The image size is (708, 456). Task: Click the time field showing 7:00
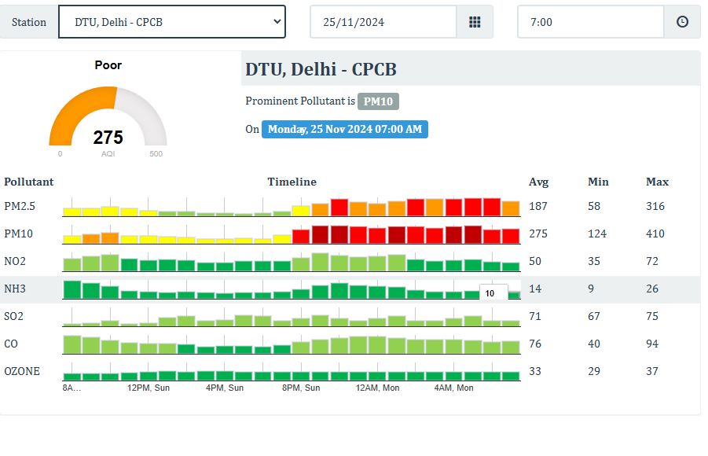pyautogui.click(x=591, y=22)
